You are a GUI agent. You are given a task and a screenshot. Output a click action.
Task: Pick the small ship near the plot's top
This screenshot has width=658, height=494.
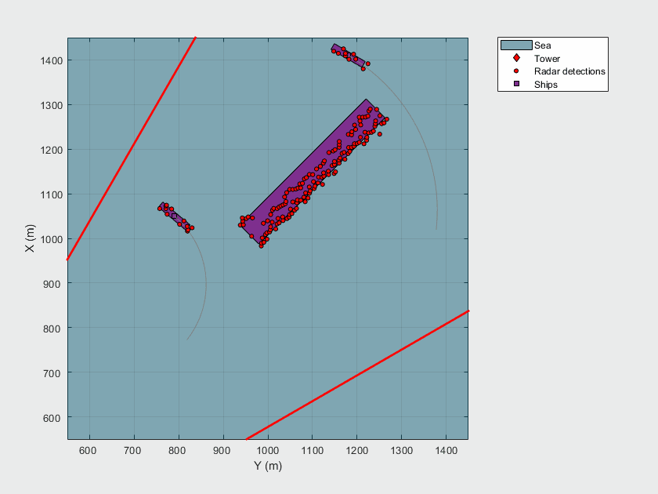tap(348, 57)
